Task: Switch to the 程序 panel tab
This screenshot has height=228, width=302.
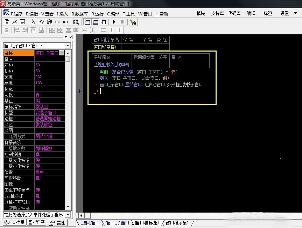Action: [x=36, y=222]
